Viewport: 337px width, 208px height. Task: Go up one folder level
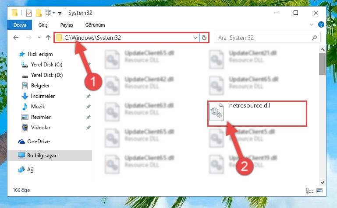48,38
